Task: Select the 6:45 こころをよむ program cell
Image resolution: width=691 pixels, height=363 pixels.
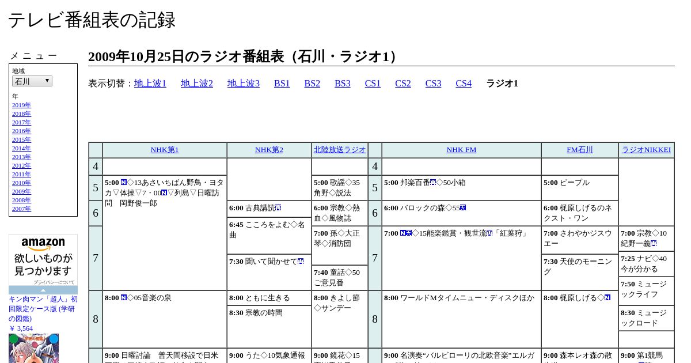Action: tap(269, 236)
